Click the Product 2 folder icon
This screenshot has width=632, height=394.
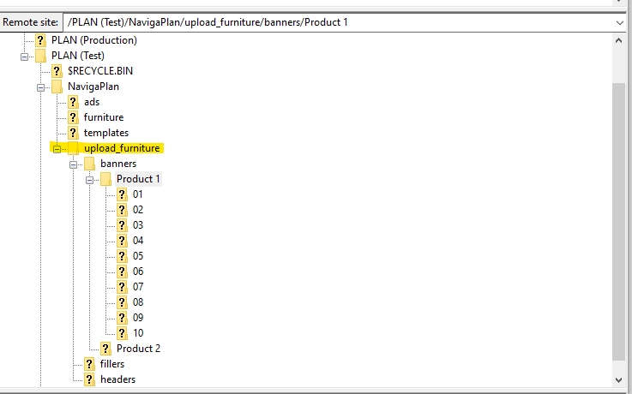105,349
